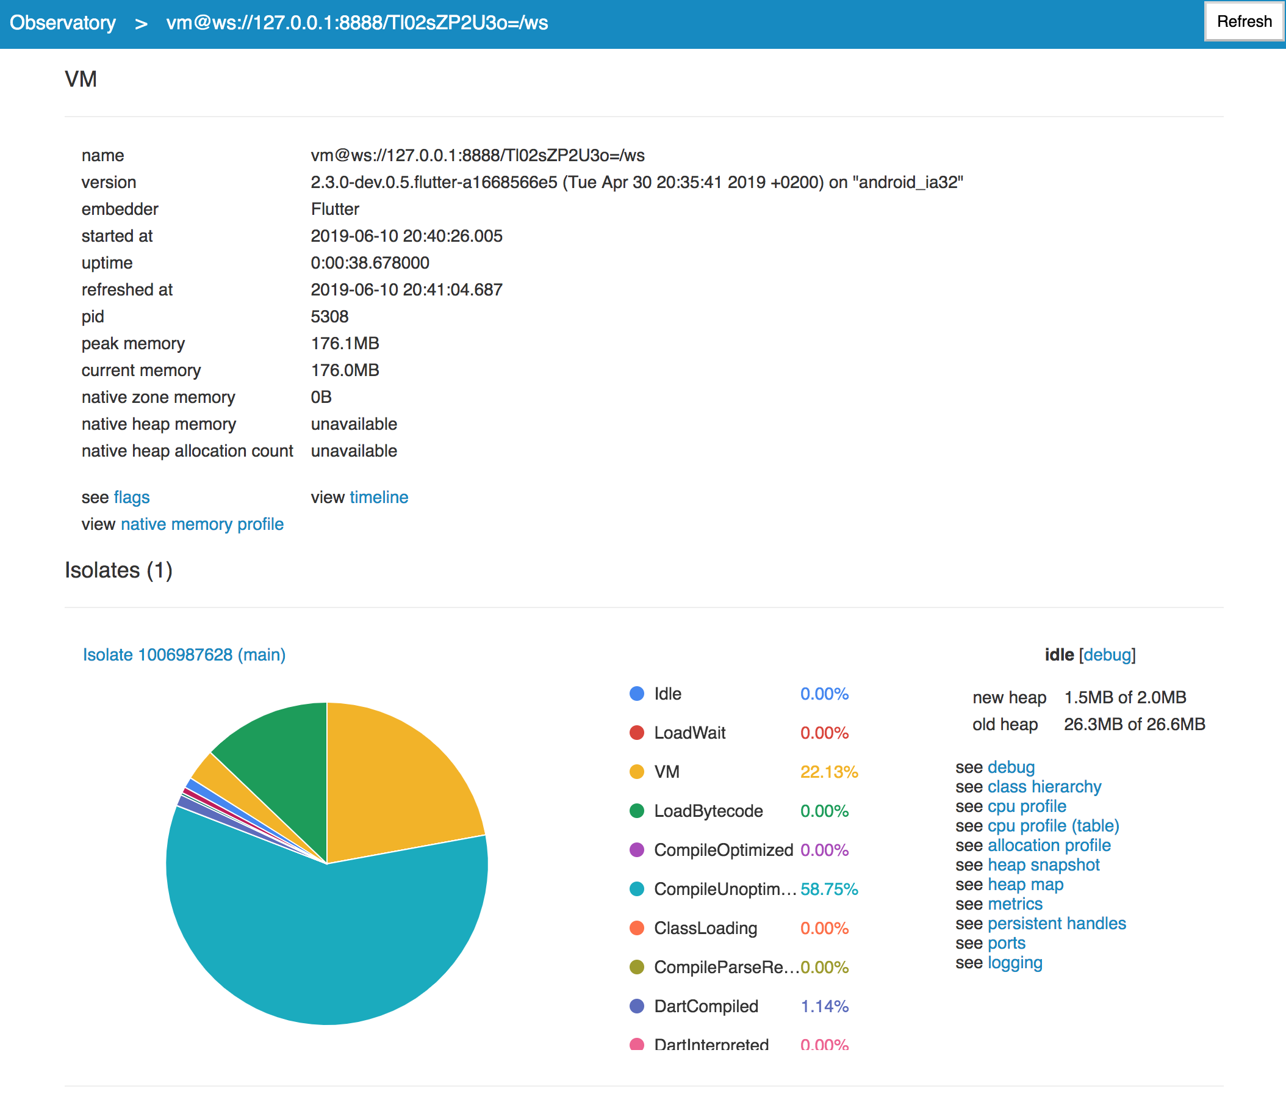Open the class hierarchy link
This screenshot has width=1286, height=1094.
point(1044,787)
